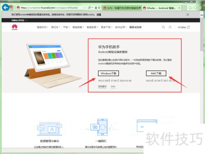Viewport: 205px width, 154px height.
Task: Click the Huawei logo on the site header
Action: (x=15, y=27)
